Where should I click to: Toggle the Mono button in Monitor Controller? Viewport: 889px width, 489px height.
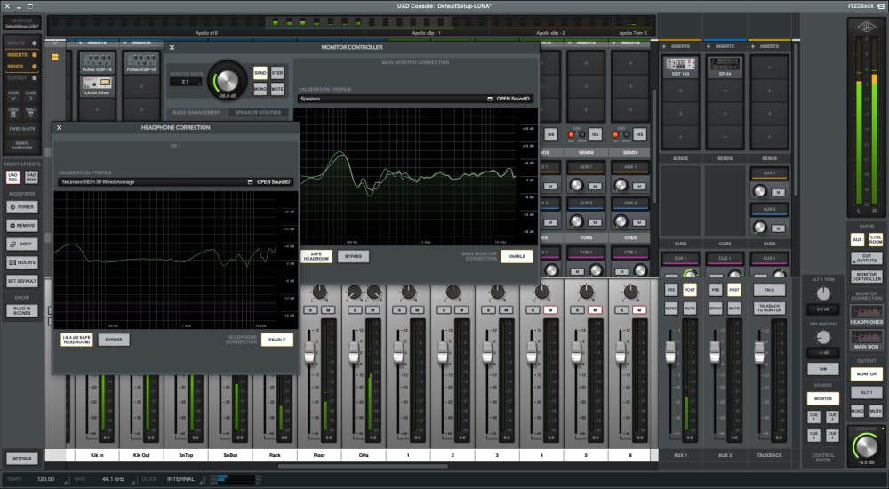pos(260,90)
